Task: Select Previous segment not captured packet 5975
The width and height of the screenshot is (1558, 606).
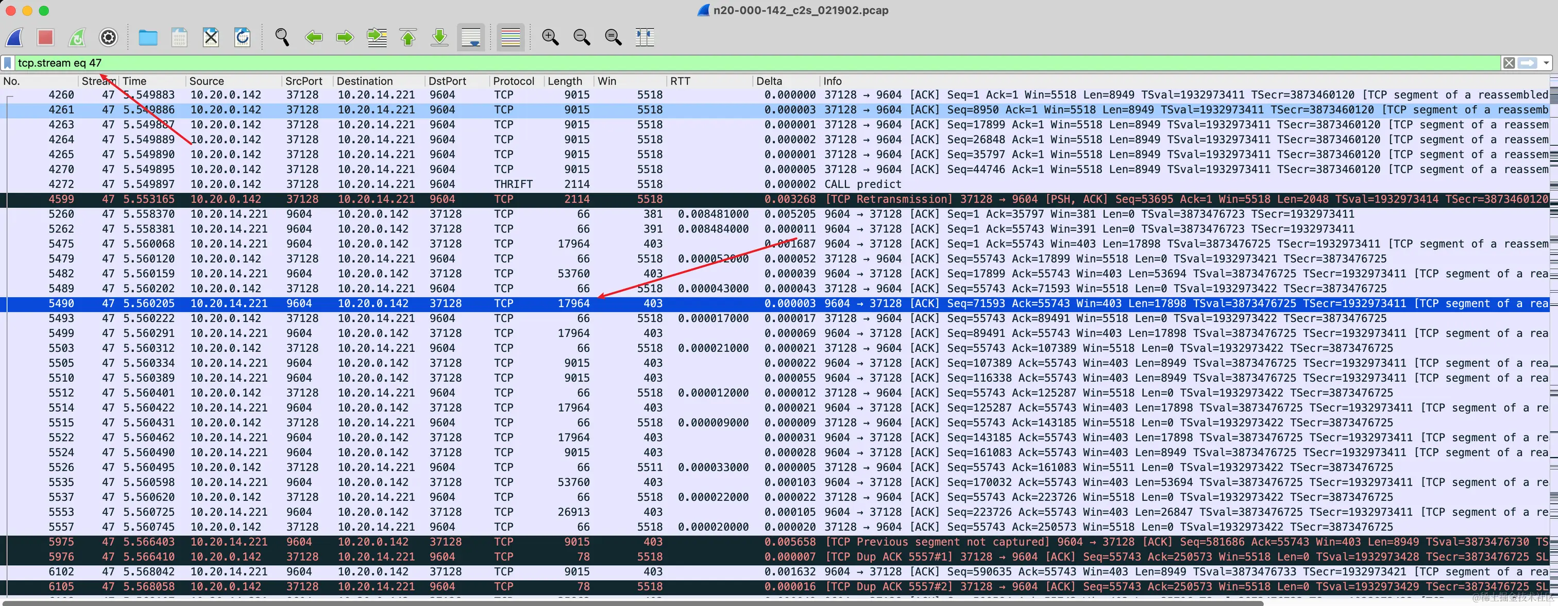Action: tap(774, 542)
